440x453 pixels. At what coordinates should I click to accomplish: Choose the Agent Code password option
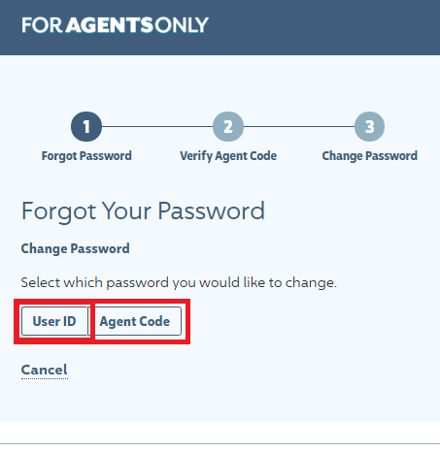[135, 321]
